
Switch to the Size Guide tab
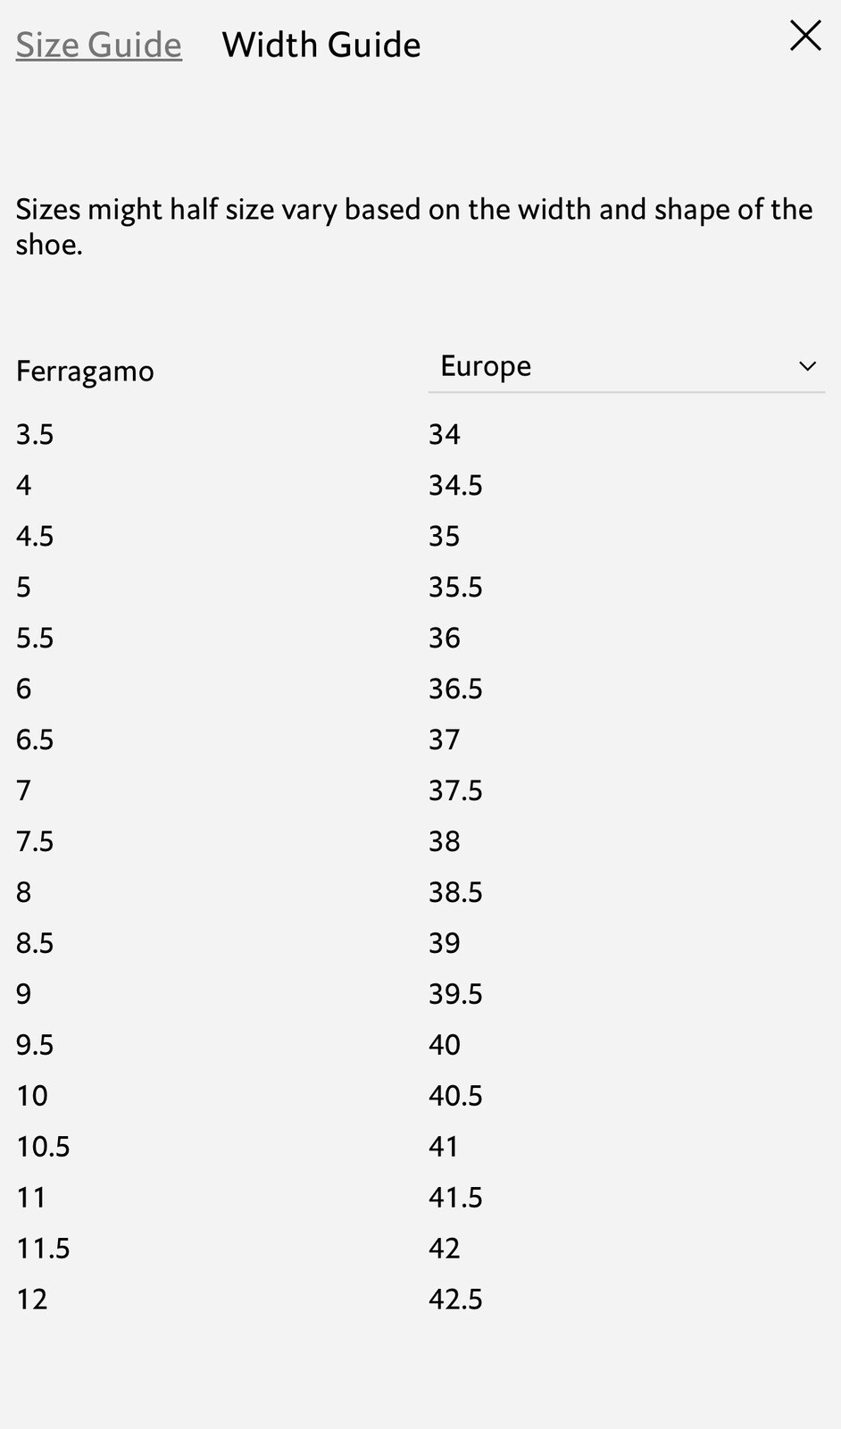click(x=99, y=45)
